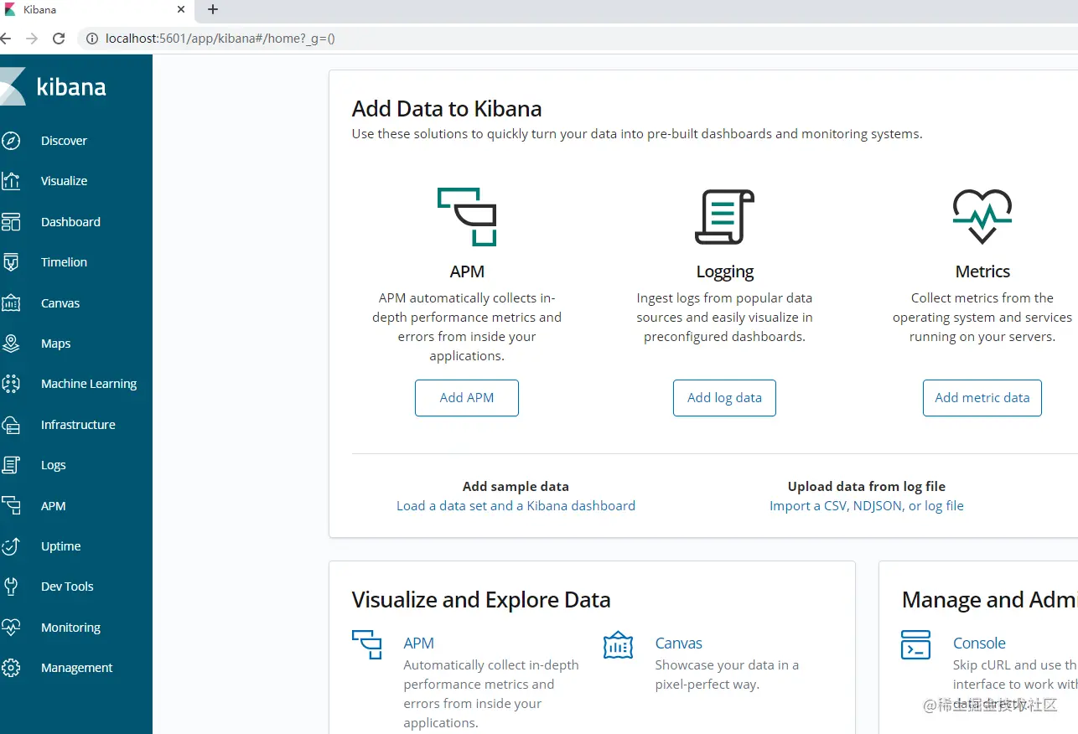The width and height of the screenshot is (1078, 734).
Task: Open Uptime via its sidebar icon
Action: tap(11, 546)
